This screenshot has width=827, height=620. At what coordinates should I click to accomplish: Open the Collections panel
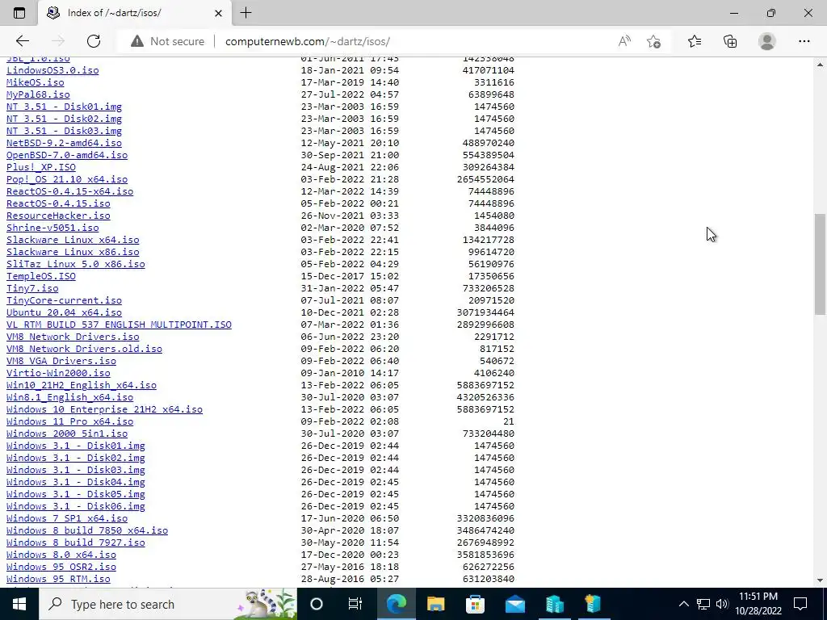[x=730, y=41]
